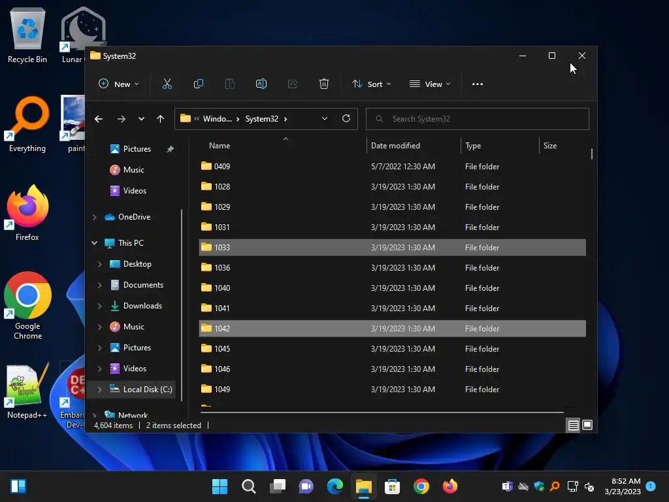Click the Paste clipboard icon

coord(229,84)
